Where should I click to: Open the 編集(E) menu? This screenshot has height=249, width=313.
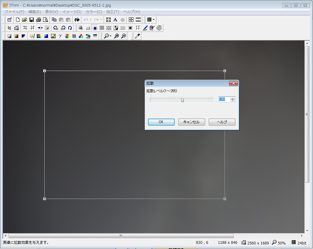pyautogui.click(x=35, y=12)
